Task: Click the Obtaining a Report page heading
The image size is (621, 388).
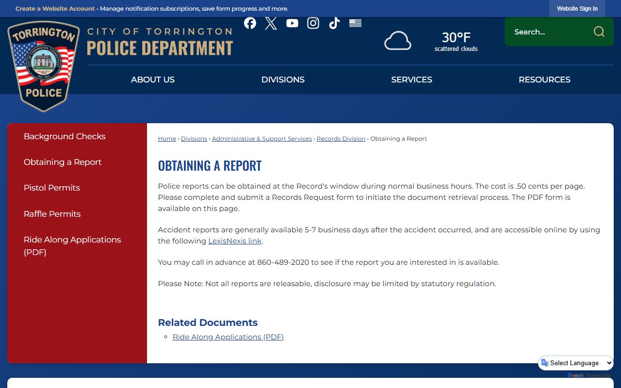Action: (x=210, y=166)
